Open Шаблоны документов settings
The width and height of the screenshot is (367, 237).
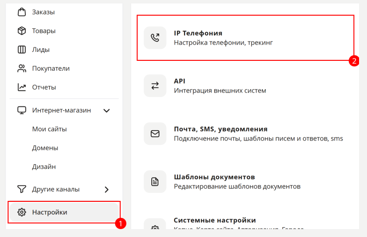tap(214, 177)
